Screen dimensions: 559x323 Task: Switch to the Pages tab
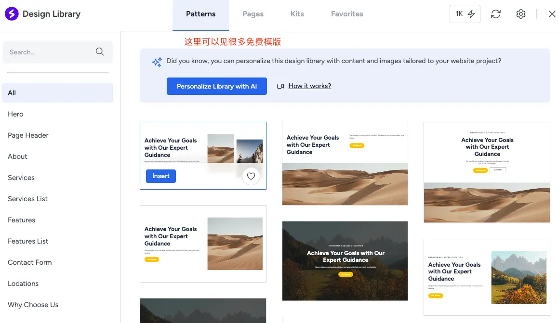(253, 14)
